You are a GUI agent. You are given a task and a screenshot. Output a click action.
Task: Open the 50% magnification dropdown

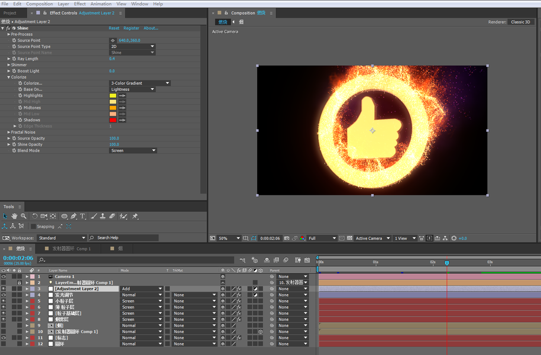point(229,238)
